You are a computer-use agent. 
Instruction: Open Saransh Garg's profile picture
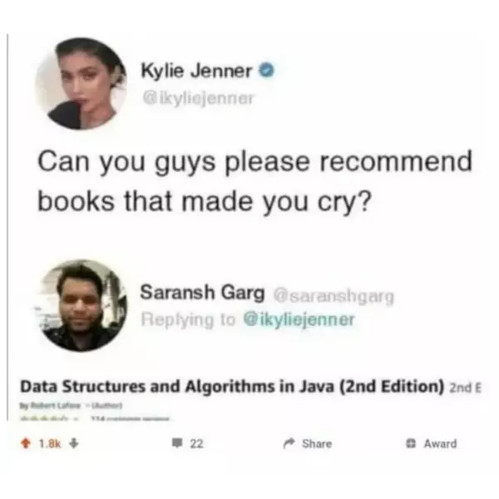(x=82, y=305)
